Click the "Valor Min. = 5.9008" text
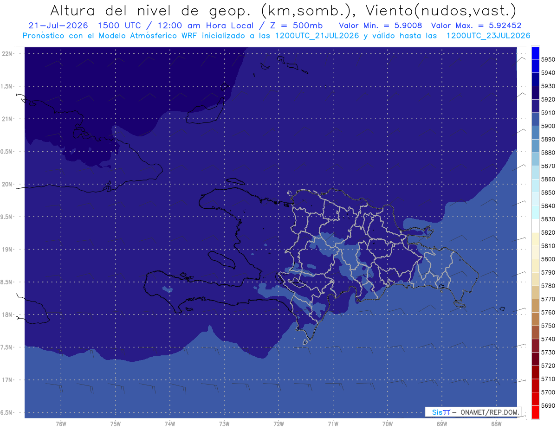557x430 pixels. coord(381,26)
